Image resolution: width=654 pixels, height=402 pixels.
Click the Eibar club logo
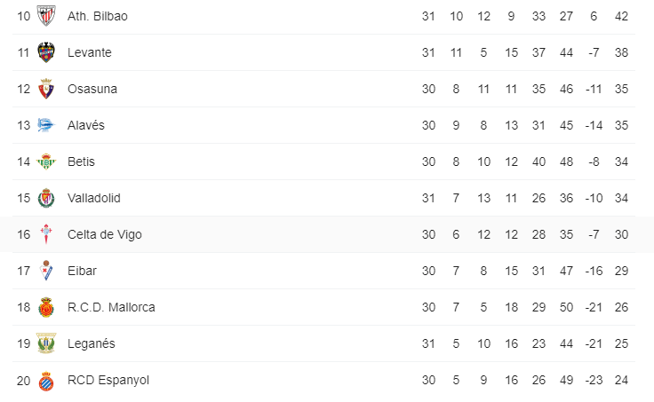46,271
